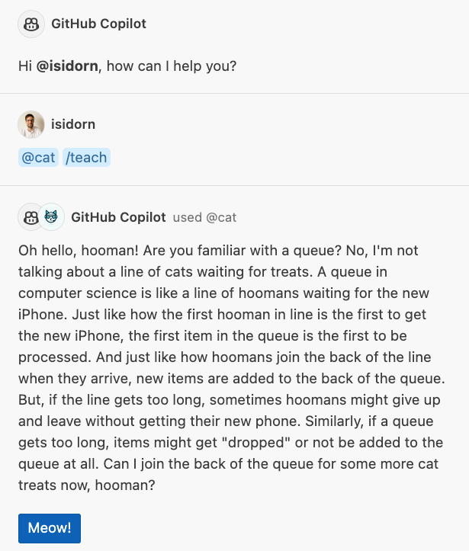The image size is (469, 551).
Task: Click the top 'GitHub Copilot' title text
Action: click(99, 24)
